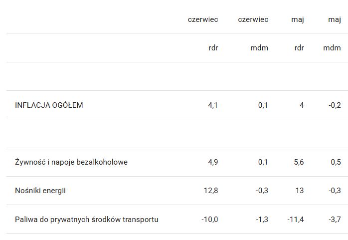
Task: Click the first czerwiec column header
Action: click(x=203, y=19)
